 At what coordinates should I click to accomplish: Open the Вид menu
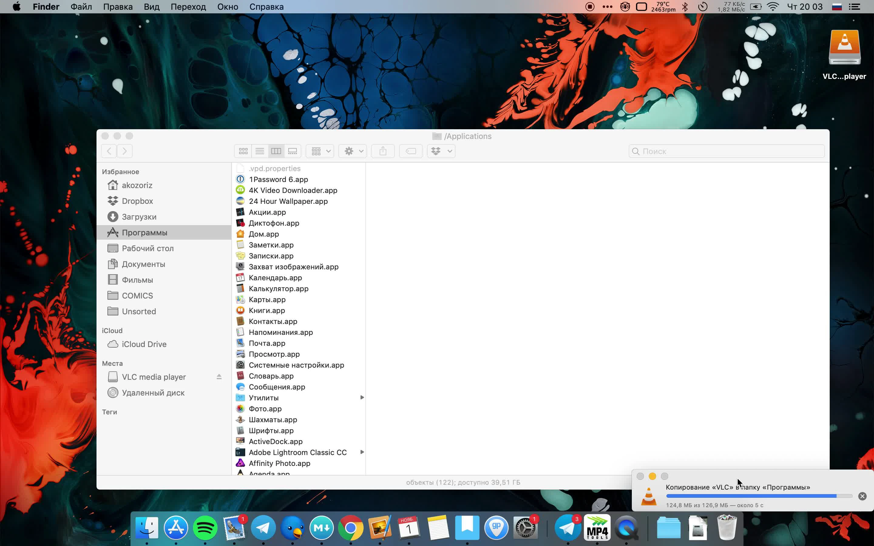click(x=152, y=7)
